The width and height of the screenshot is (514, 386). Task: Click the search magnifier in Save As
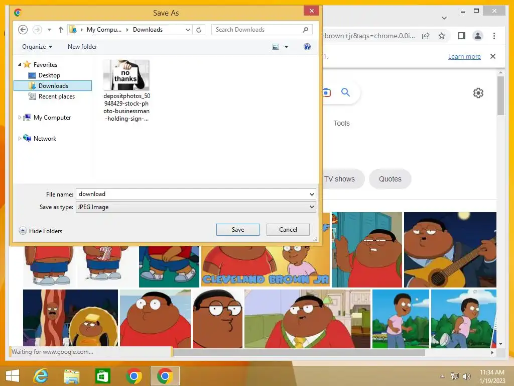tap(306, 30)
